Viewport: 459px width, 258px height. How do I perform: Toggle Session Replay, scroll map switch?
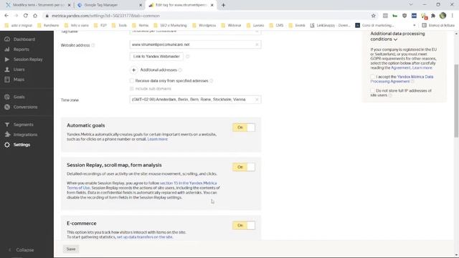[244, 167]
